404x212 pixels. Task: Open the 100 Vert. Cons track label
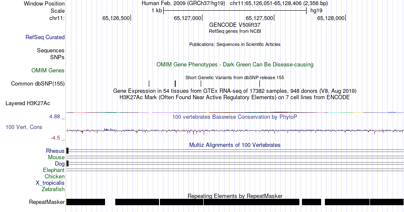pyautogui.click(x=24, y=127)
